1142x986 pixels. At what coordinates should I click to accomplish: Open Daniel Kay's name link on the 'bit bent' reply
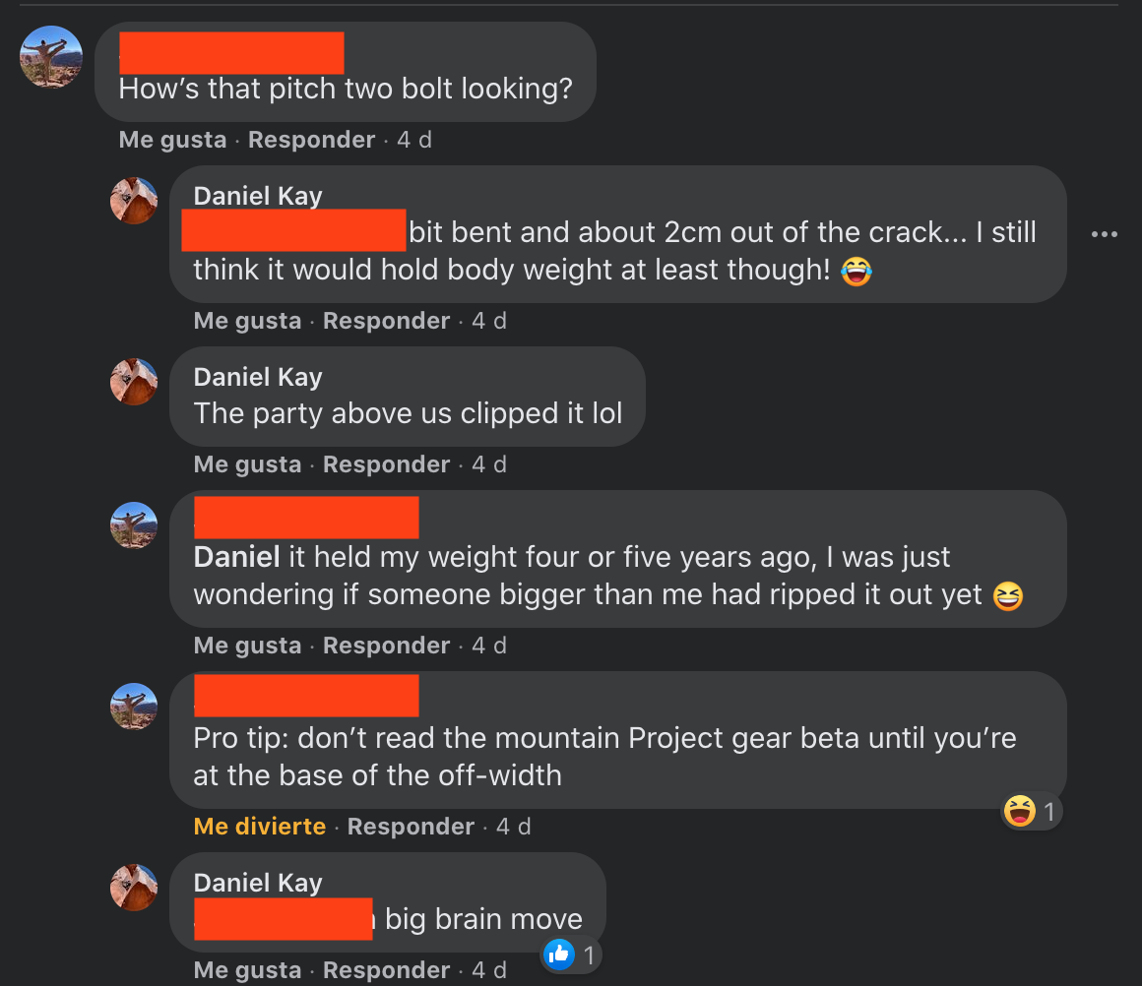pos(258,196)
